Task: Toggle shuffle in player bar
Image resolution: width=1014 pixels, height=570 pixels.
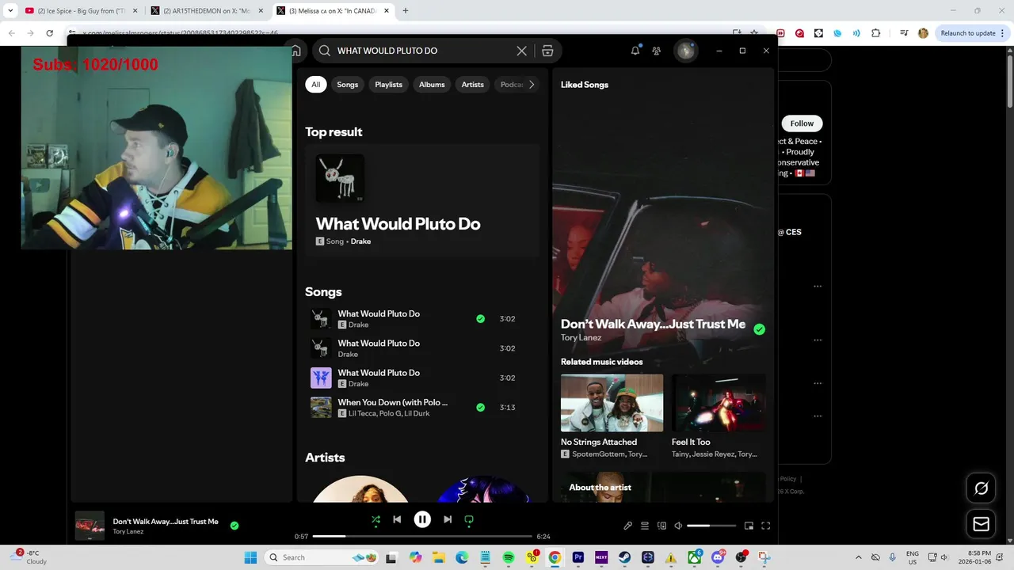Action: (x=375, y=520)
